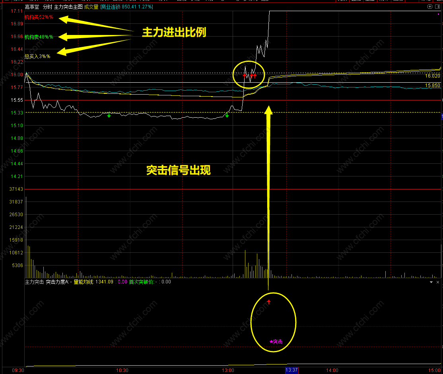Click the 14:00 time label
Viewport: 443px width, 374px height.
click(332, 370)
